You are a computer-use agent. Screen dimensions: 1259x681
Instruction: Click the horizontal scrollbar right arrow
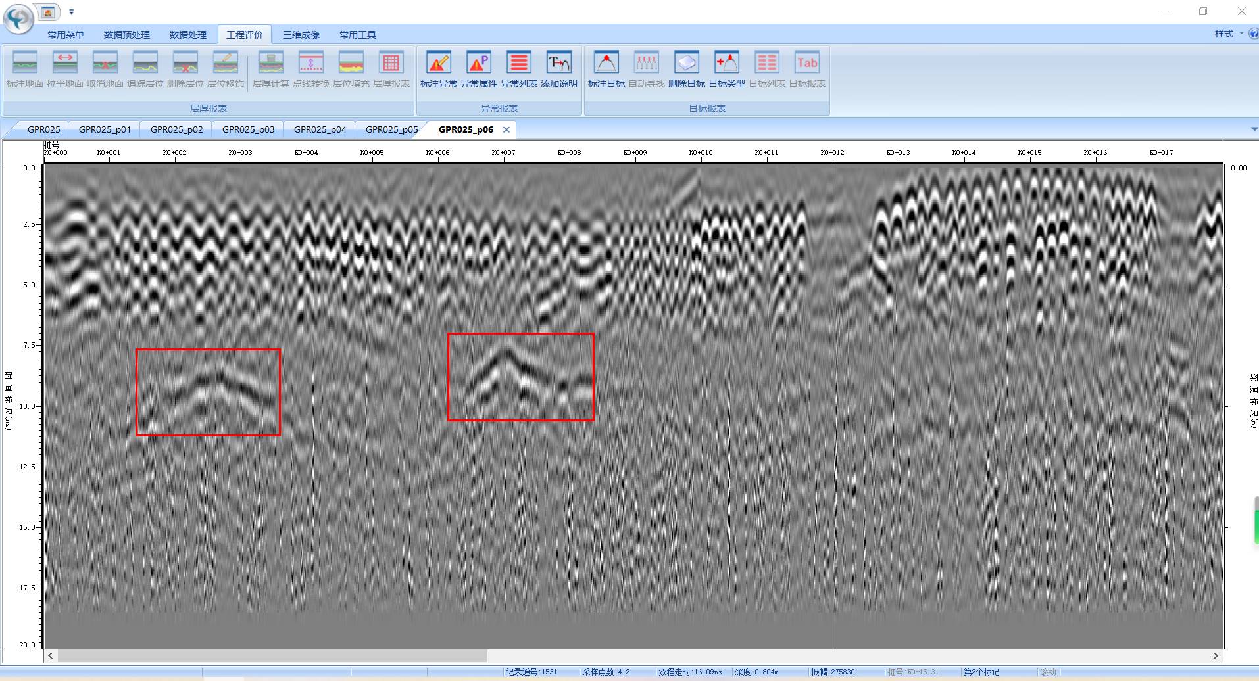tap(1216, 655)
